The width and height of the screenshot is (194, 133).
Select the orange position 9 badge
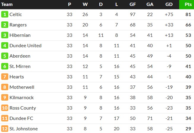[5, 97]
